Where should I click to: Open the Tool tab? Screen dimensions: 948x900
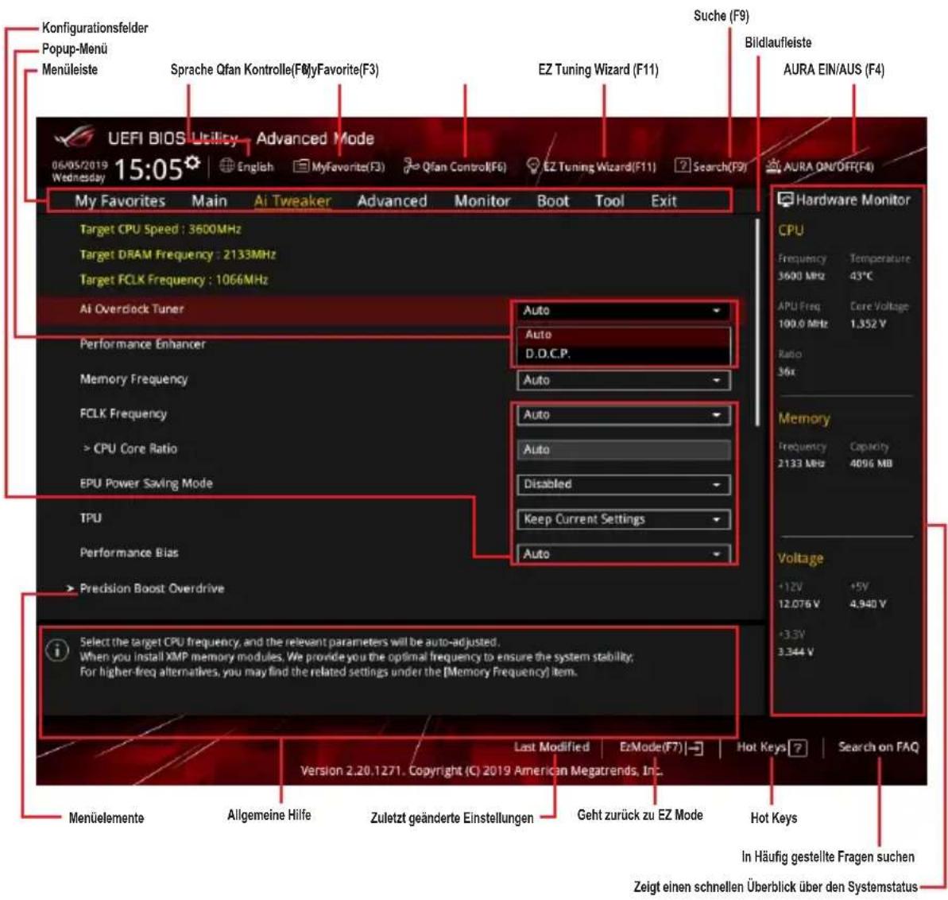pos(609,201)
